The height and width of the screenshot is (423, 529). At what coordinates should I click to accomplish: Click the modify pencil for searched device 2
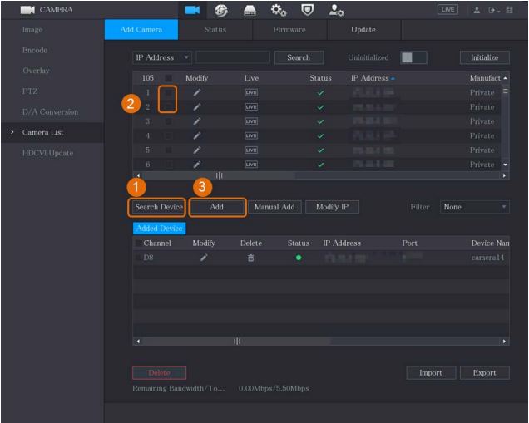197,107
